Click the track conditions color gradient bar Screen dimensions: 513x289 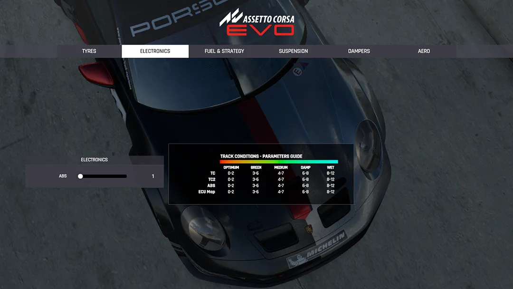click(x=278, y=161)
